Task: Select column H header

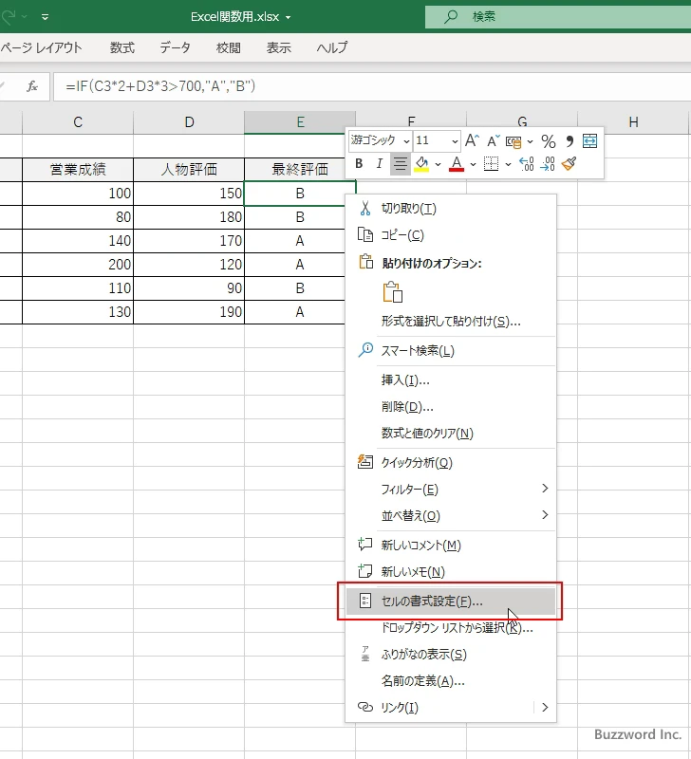Action: (633, 122)
